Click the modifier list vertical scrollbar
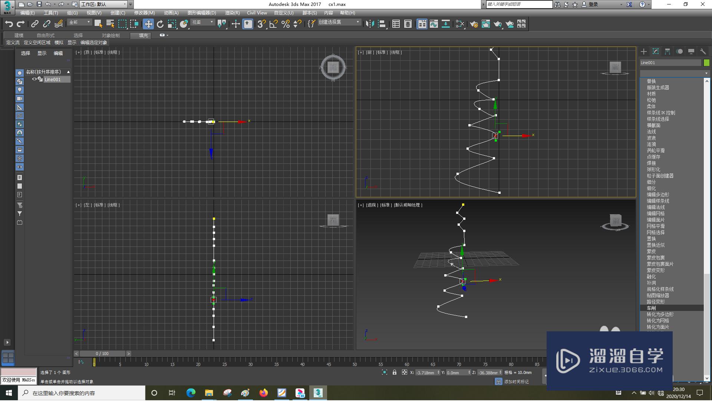Image resolution: width=712 pixels, height=401 pixels. pyautogui.click(x=707, y=230)
